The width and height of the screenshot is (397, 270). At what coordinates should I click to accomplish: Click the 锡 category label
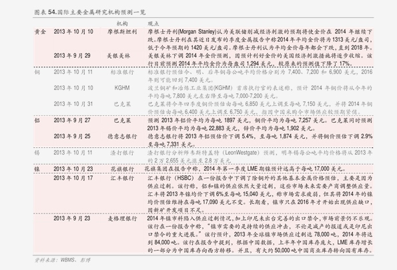tap(37, 153)
